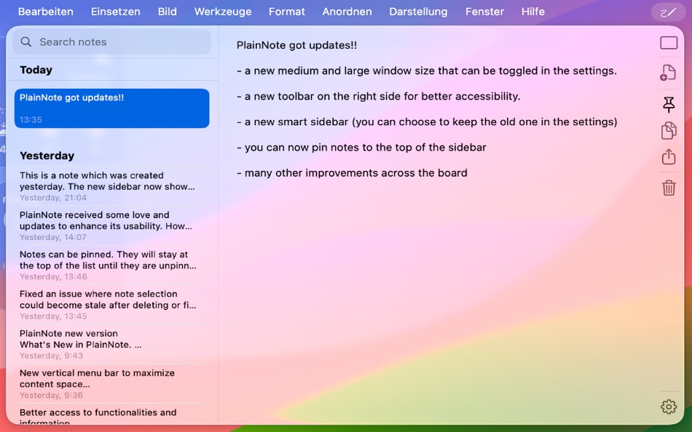Open the Bearbeiten menu
Viewport: 692px width, 432px height.
(x=45, y=12)
